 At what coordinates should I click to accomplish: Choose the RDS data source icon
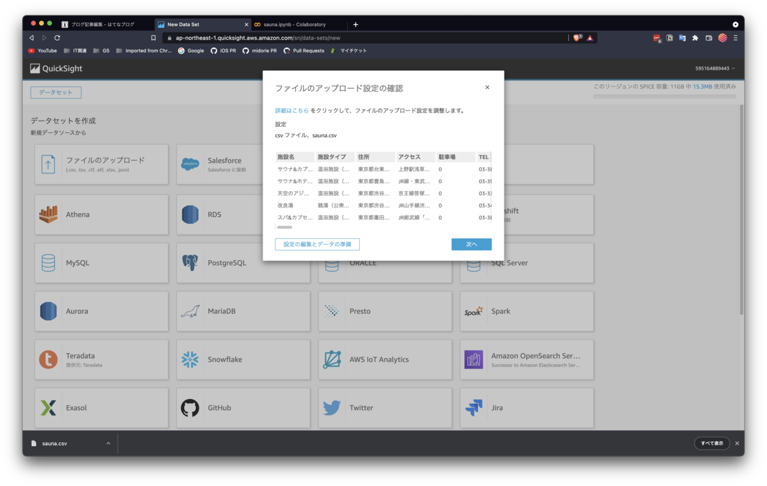tap(190, 215)
